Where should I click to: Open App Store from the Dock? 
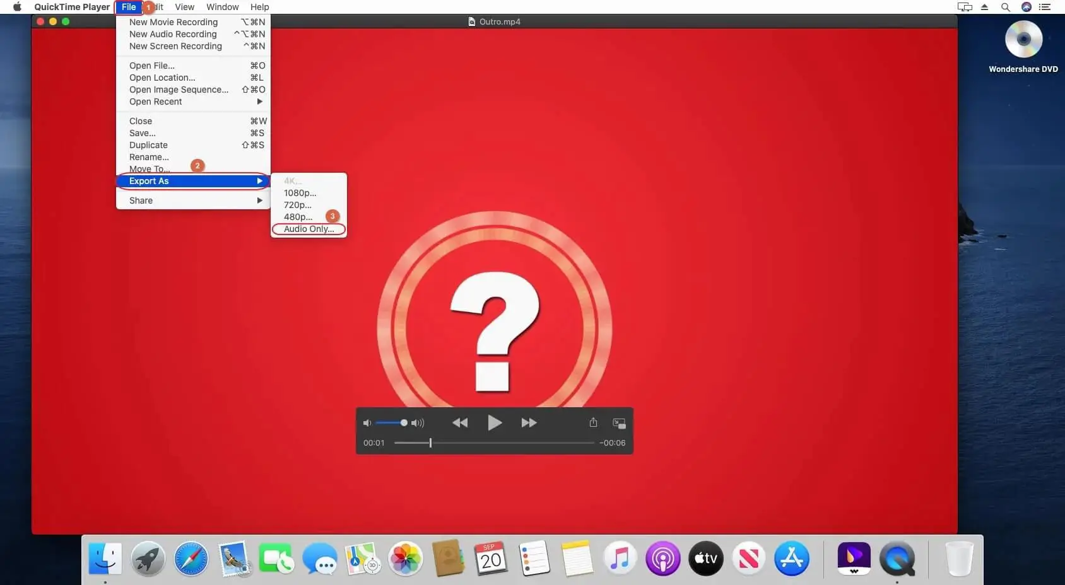tap(791, 559)
